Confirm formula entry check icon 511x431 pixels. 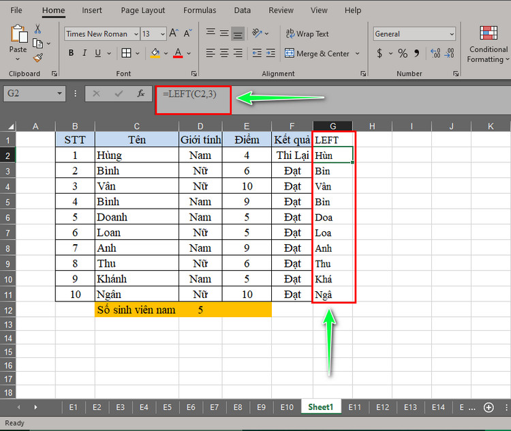point(119,93)
